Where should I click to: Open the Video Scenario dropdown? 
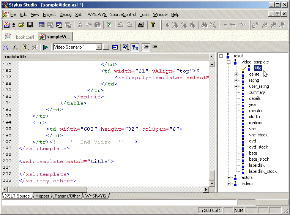[x=99, y=47]
